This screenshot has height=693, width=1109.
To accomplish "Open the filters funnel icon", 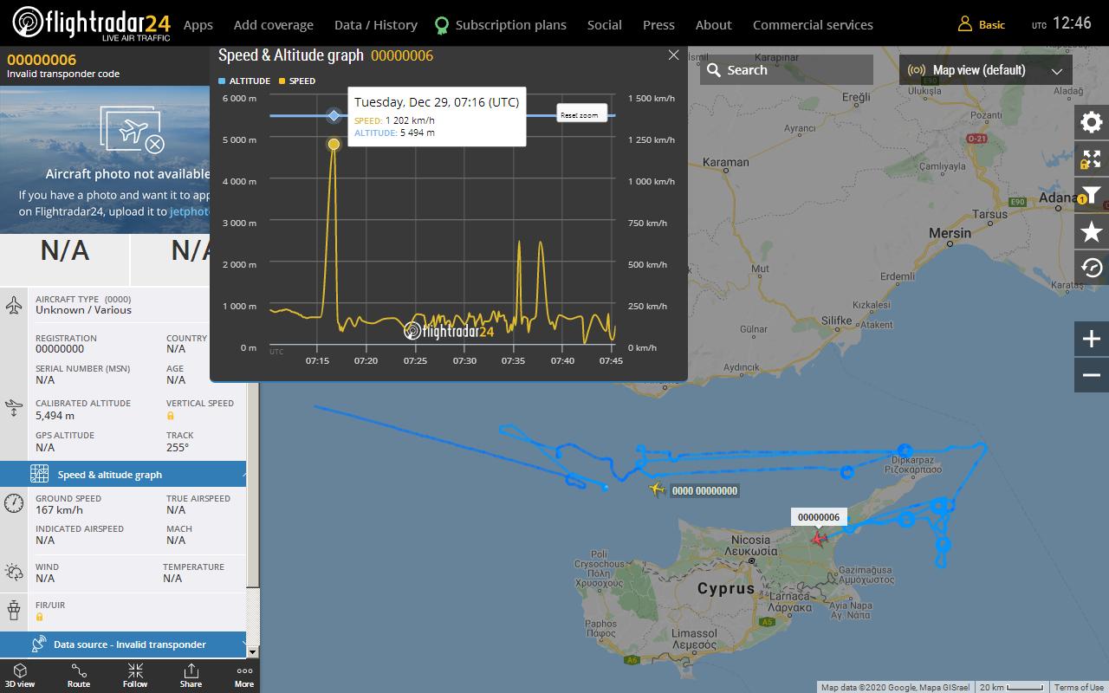I will pos(1092,195).
